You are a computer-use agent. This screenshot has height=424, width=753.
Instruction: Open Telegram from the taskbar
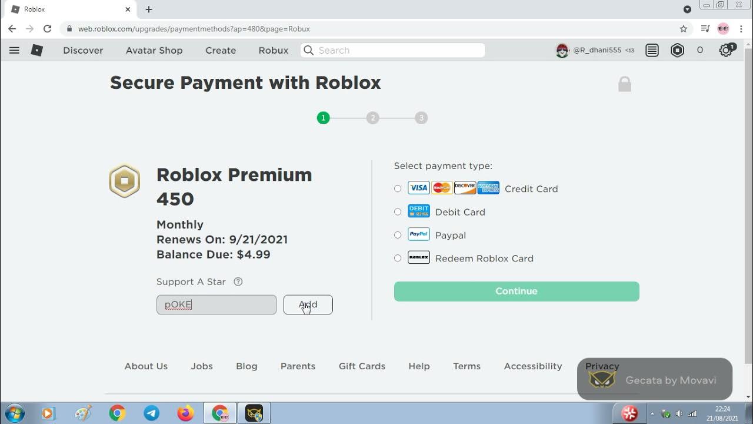[151, 413]
